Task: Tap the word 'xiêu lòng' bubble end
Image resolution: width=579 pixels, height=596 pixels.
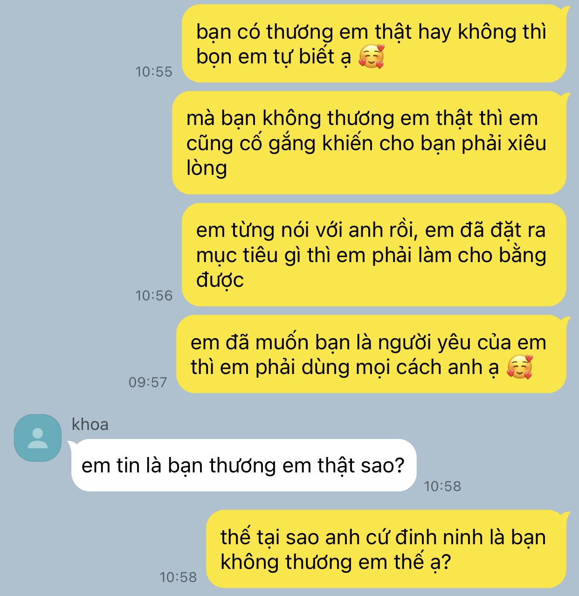Action: coord(207,168)
